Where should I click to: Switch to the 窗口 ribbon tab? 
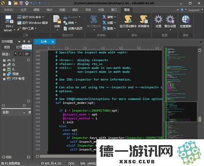click(x=114, y=10)
